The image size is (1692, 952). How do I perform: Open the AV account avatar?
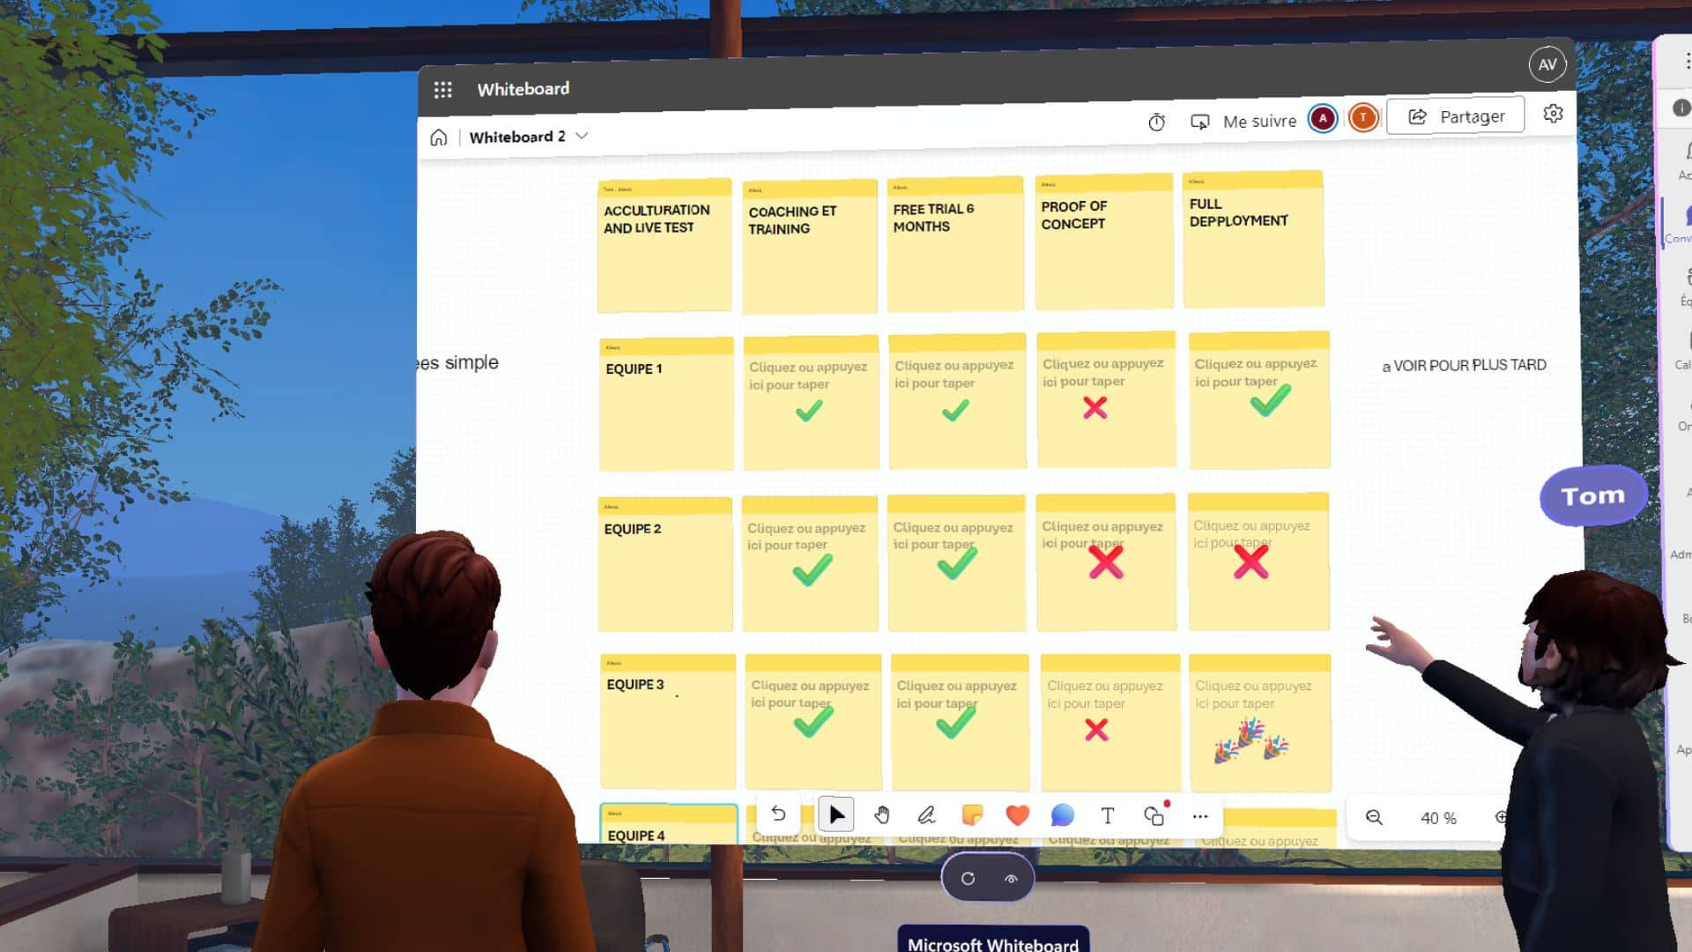[1547, 64]
